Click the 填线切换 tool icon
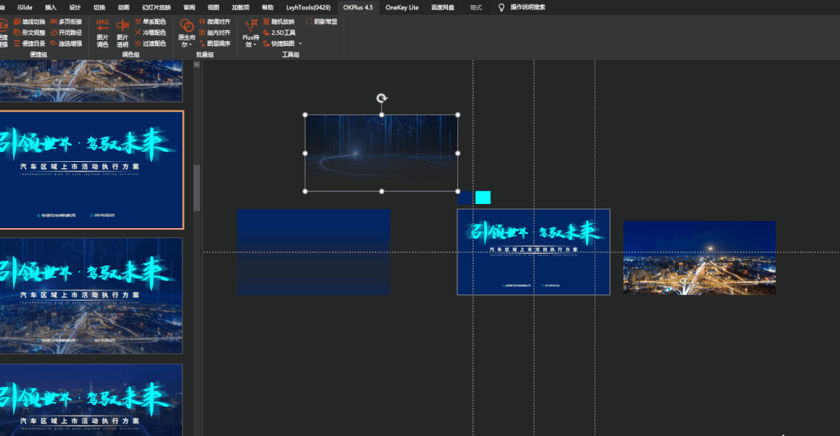 pyautogui.click(x=17, y=22)
